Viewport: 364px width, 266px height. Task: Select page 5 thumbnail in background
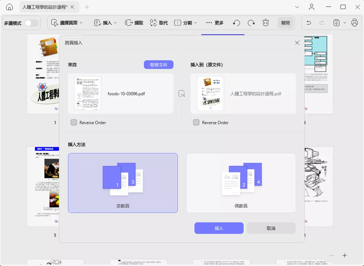(x=43, y=187)
